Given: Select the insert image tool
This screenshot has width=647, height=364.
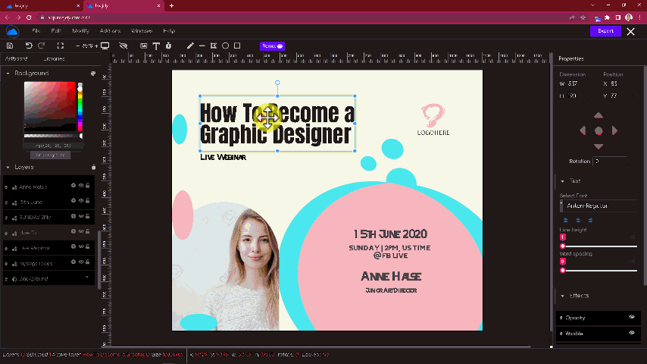Looking at the screenshot, I should 144,45.
